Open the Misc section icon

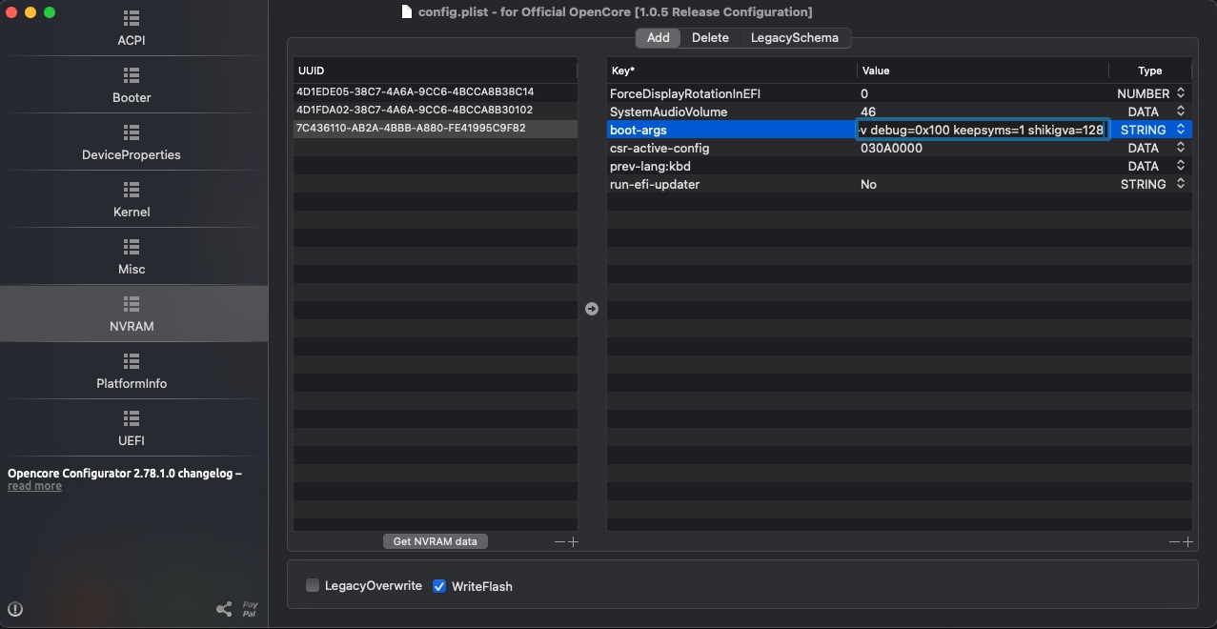pyautogui.click(x=132, y=247)
